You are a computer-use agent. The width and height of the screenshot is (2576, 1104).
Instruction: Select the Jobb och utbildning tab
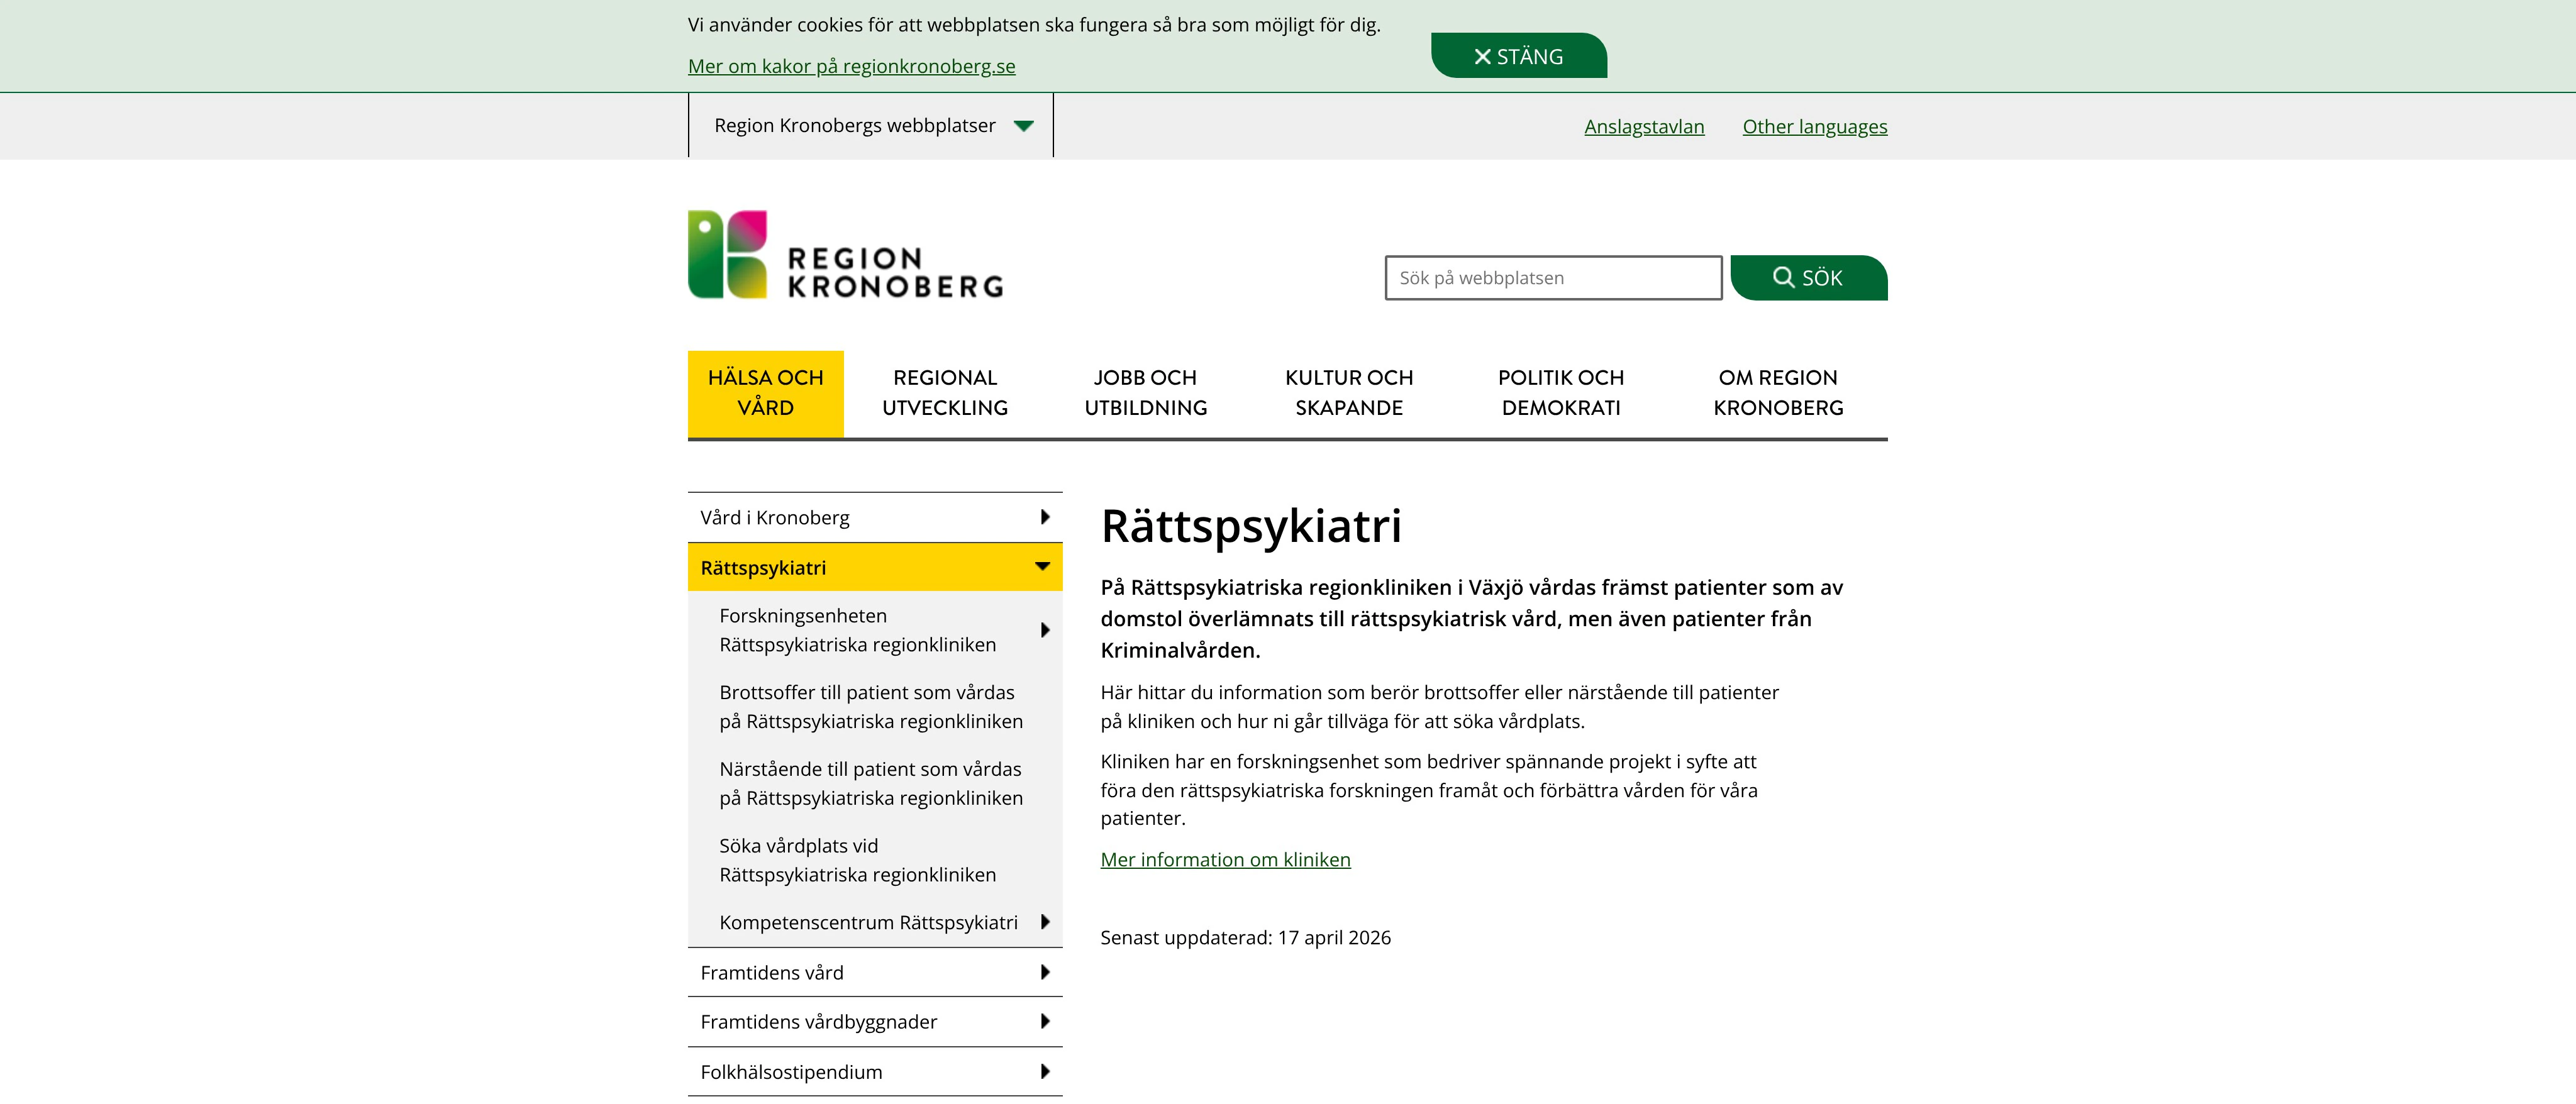click(x=1145, y=393)
